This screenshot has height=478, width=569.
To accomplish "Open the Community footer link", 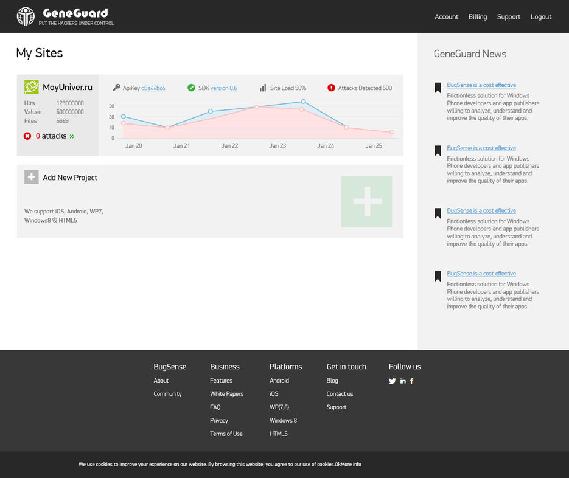I will pos(167,394).
